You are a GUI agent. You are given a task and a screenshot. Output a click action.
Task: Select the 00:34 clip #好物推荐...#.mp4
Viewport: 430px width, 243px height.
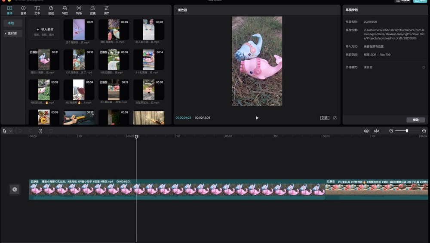click(79, 90)
